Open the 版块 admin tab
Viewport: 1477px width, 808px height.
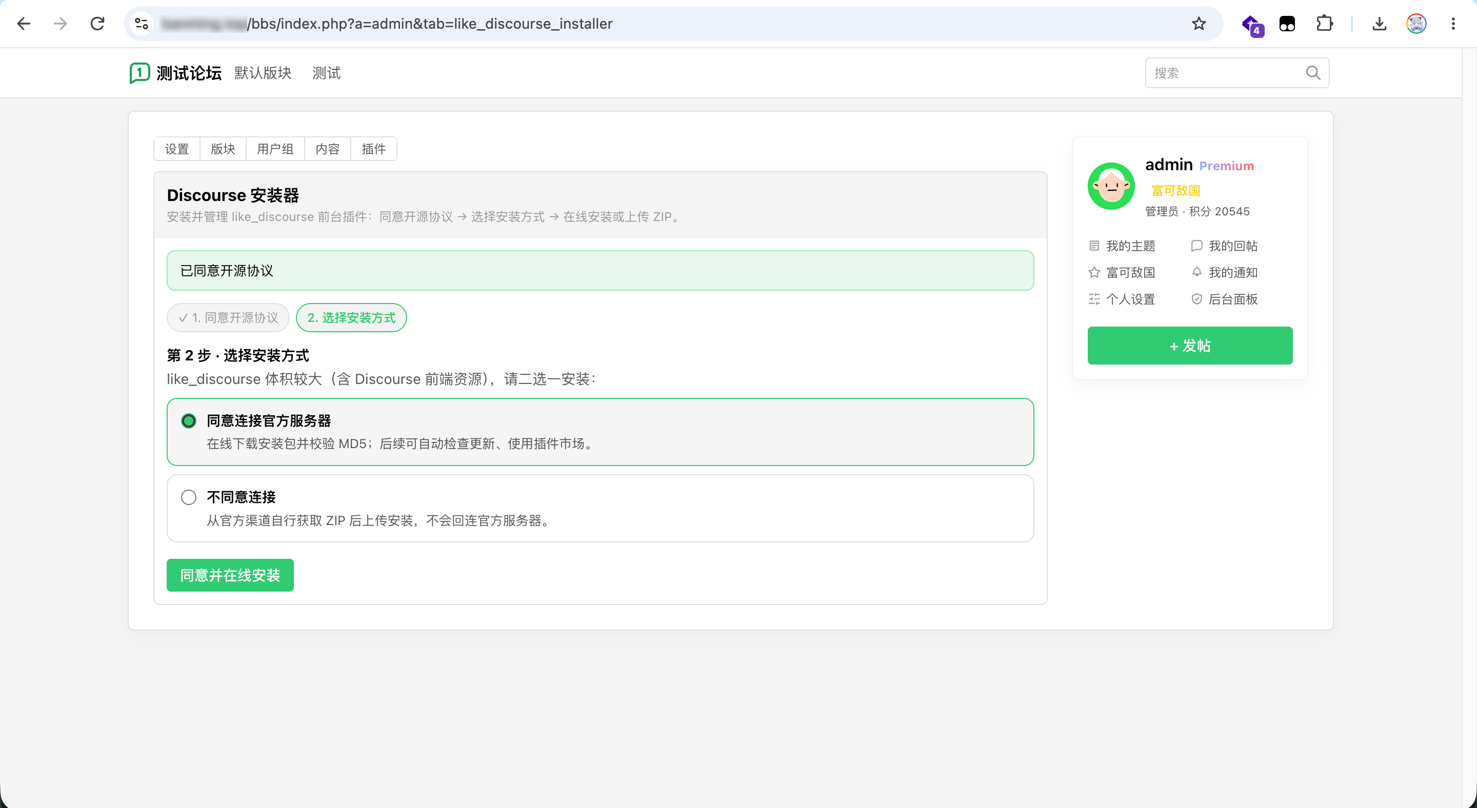pyautogui.click(x=223, y=149)
